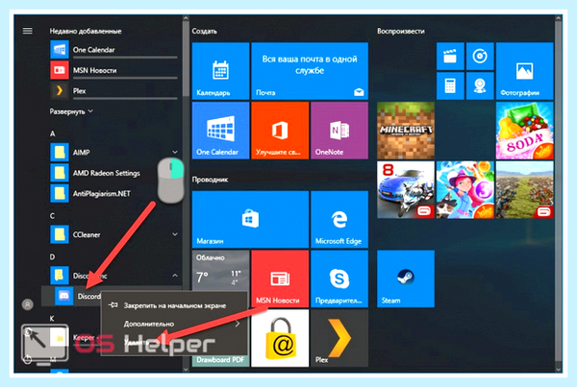
Task: Open the Camera webcam small tile
Action: coord(480,86)
